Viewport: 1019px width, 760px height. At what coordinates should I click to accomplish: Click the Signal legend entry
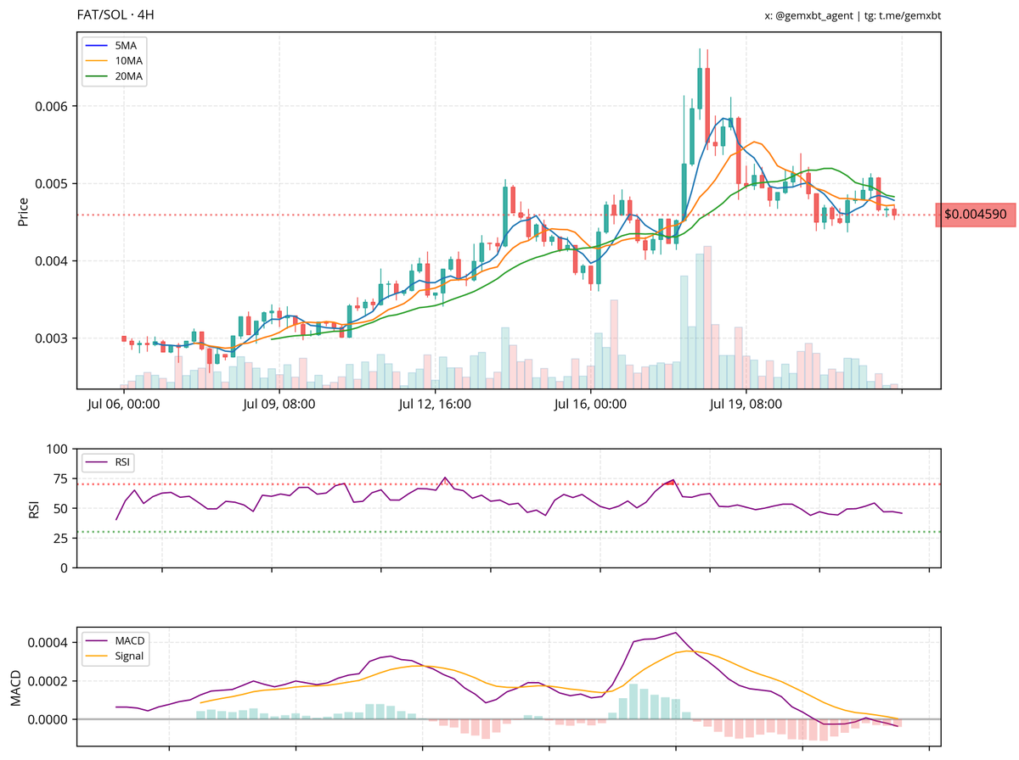pyautogui.click(x=115, y=656)
